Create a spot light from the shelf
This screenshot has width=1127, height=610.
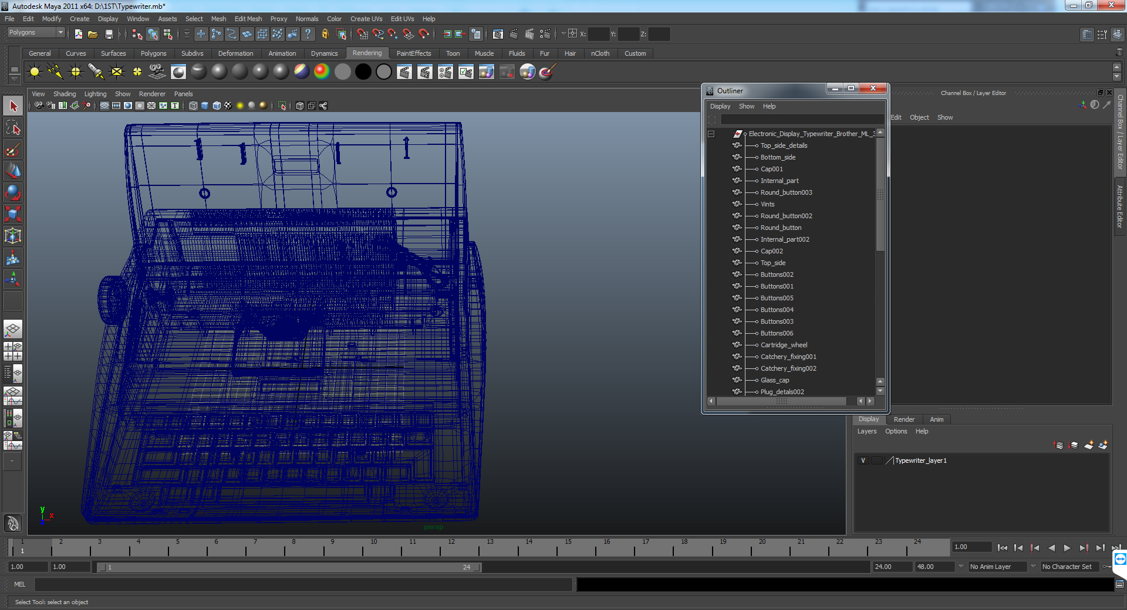tap(96, 72)
